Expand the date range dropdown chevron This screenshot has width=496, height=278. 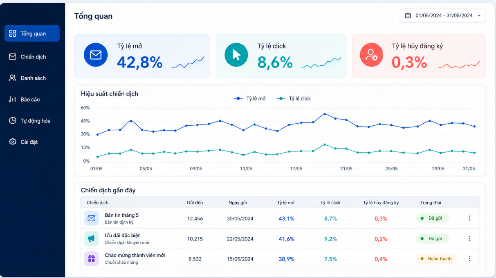click(479, 16)
